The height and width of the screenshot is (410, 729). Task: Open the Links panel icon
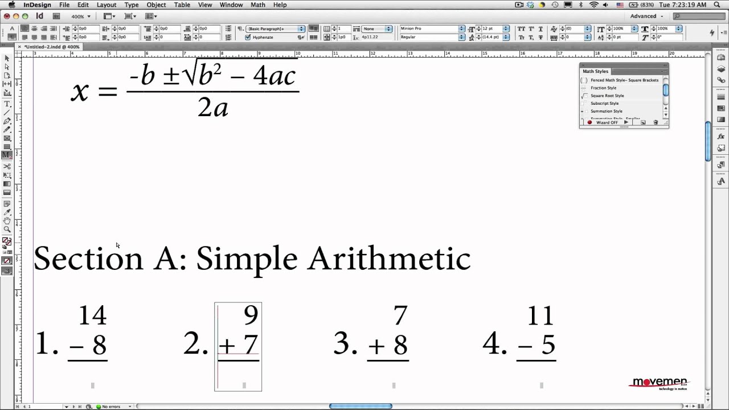click(x=721, y=80)
